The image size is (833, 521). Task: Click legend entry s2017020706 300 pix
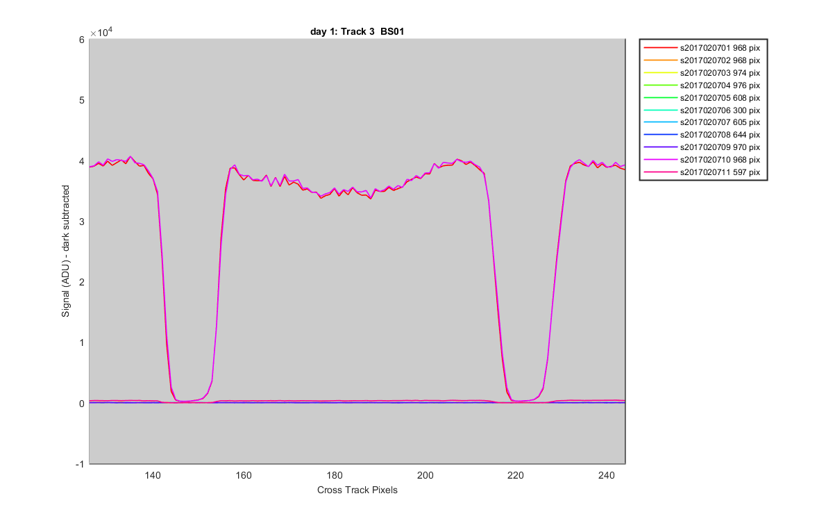702,110
